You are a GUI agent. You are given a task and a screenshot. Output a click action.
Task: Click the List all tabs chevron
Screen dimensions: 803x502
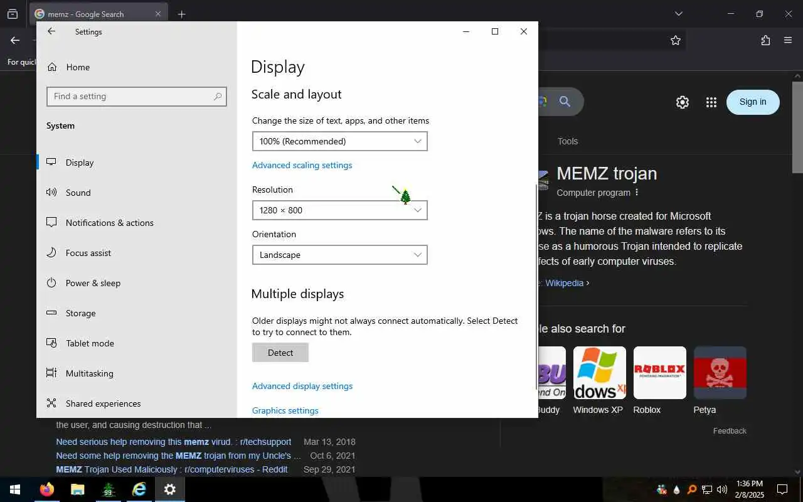678,14
